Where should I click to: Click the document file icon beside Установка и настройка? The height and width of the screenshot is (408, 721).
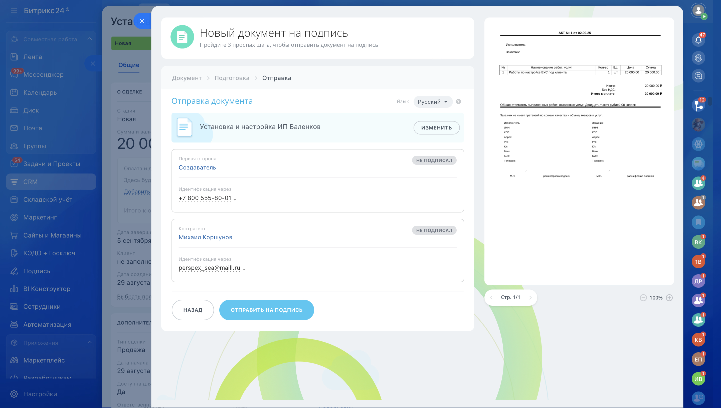click(x=184, y=127)
